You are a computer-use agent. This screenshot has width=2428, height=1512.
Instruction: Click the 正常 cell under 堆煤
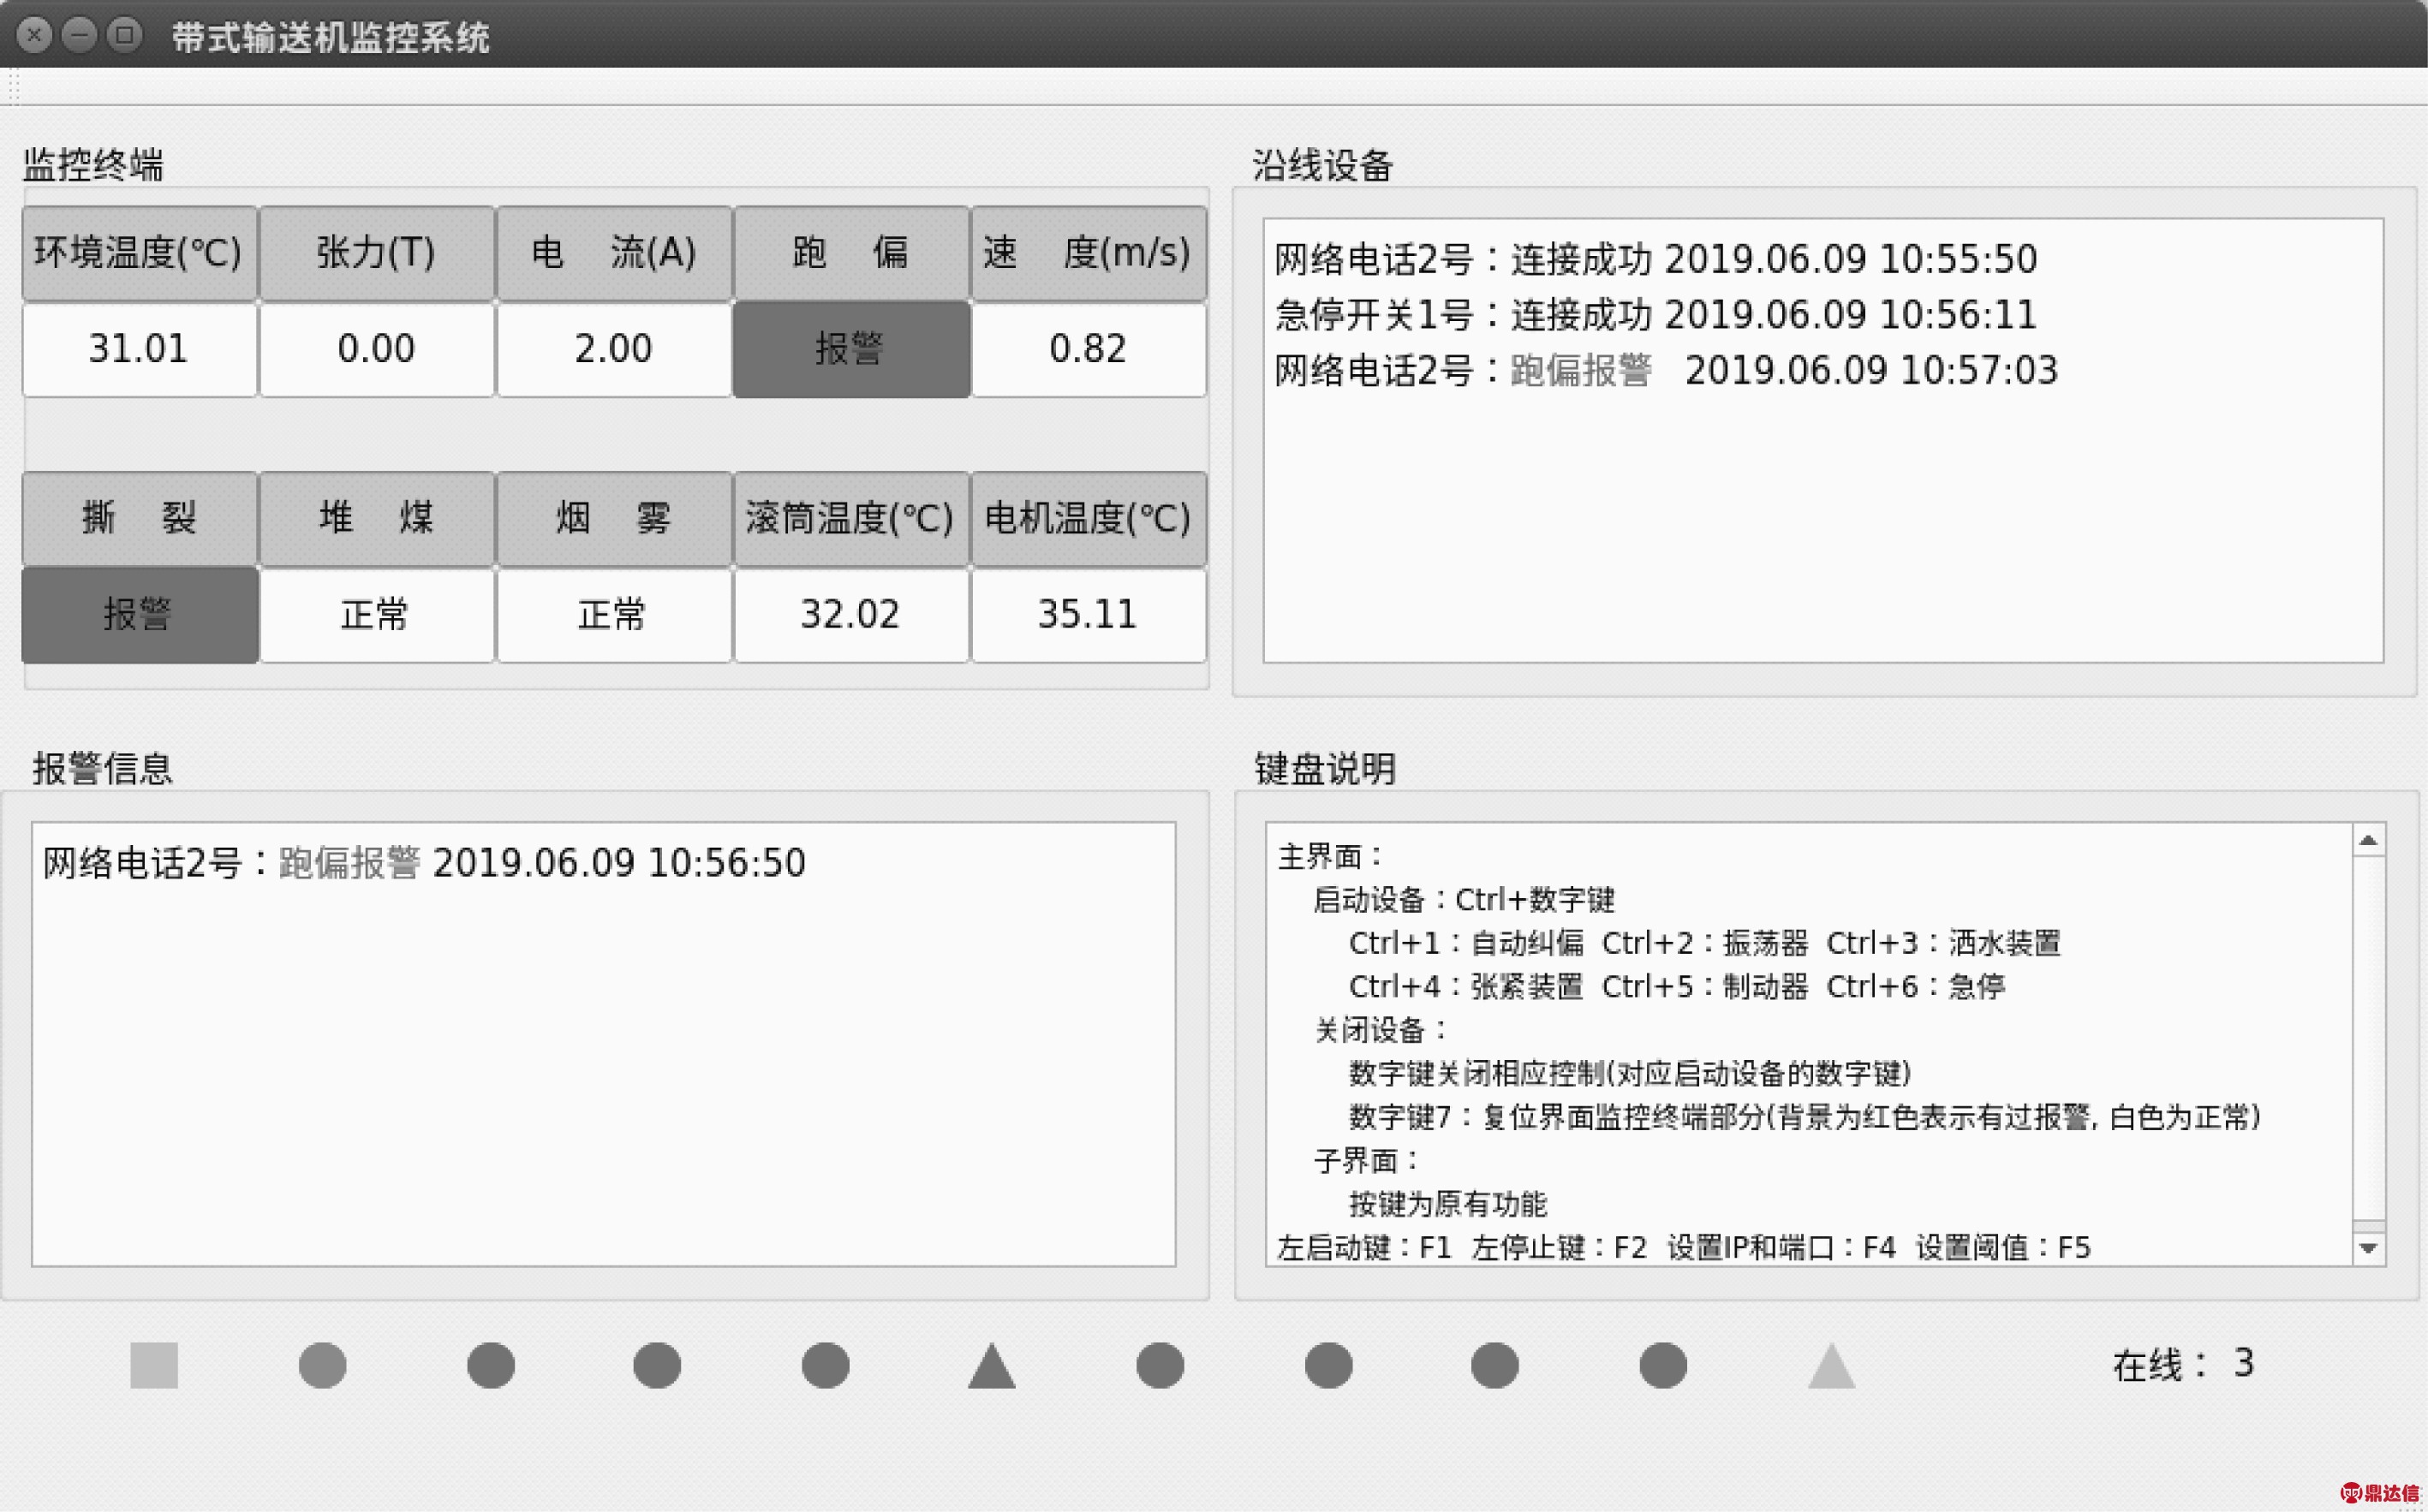376,615
